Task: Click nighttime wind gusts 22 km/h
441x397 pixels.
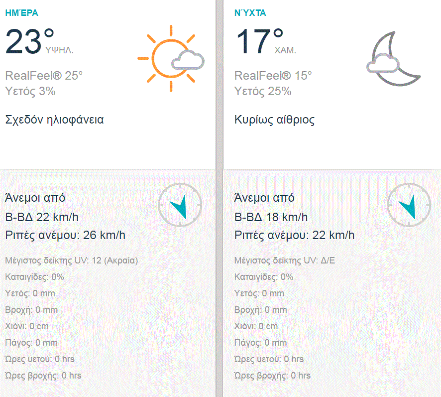Action: tap(294, 235)
